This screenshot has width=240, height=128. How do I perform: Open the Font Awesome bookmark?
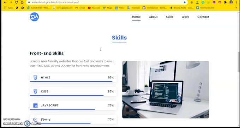click(x=205, y=8)
